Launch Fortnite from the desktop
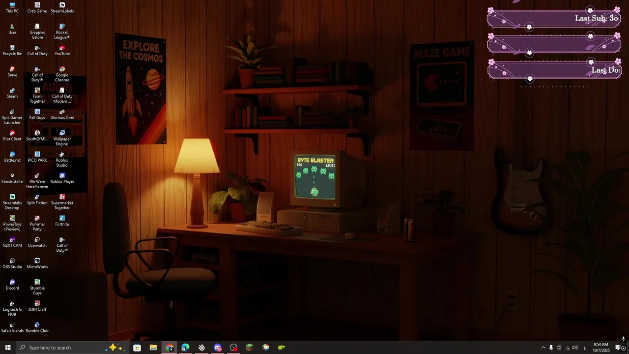Image resolution: width=629 pixels, height=354 pixels. [x=62, y=221]
